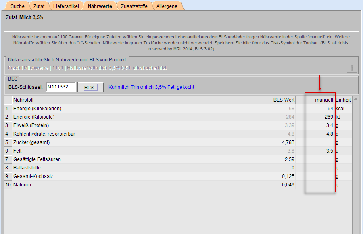This screenshot has width=363, height=234.
Task: Click the Einheit column header
Action: [343, 100]
